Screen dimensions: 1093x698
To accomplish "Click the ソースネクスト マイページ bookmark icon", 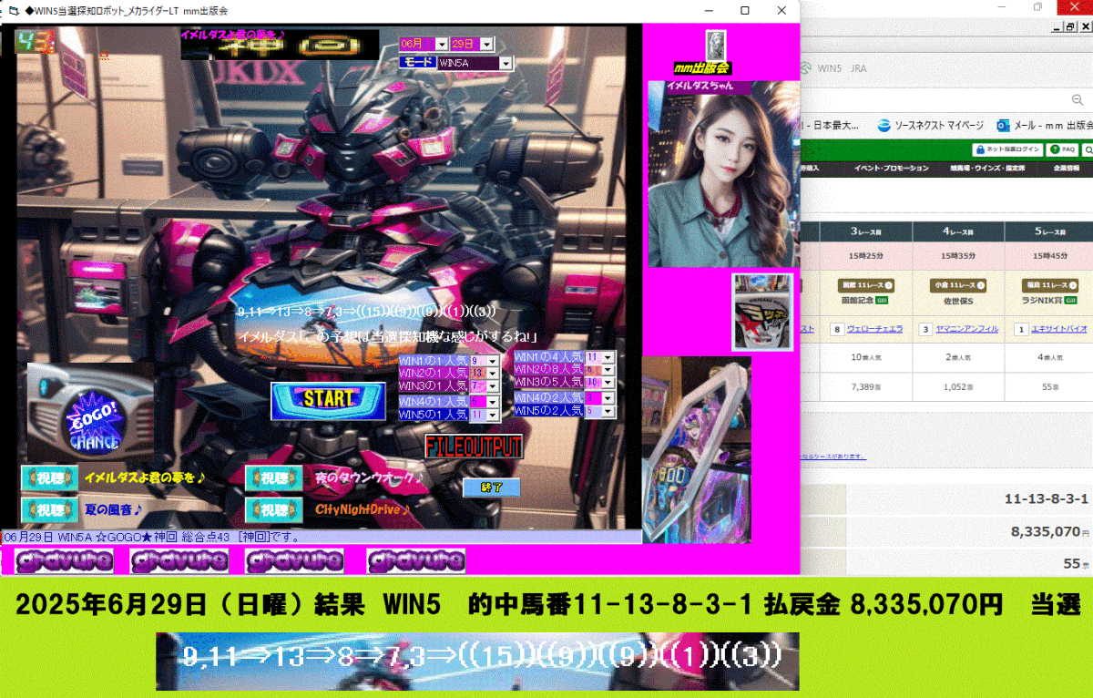I will 884,125.
